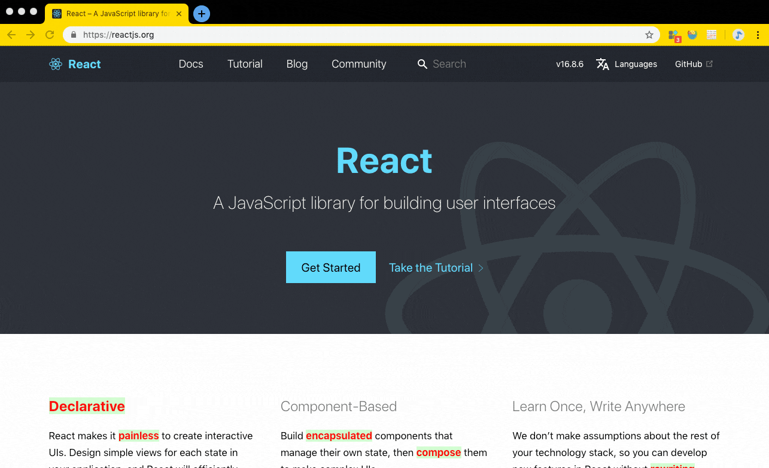Image resolution: width=769 pixels, height=468 pixels.
Task: Click the v16.8.6 version link
Action: tap(570, 64)
